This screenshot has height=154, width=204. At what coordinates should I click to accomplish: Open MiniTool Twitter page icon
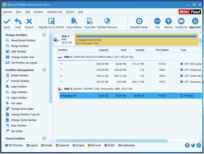pyautogui.click(x=193, y=145)
